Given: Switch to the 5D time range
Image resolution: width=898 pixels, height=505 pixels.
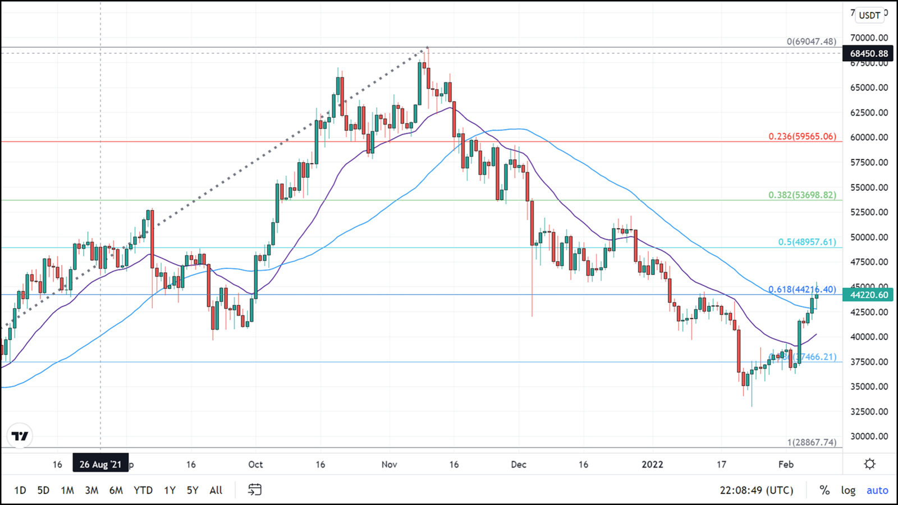Looking at the screenshot, I should (43, 490).
